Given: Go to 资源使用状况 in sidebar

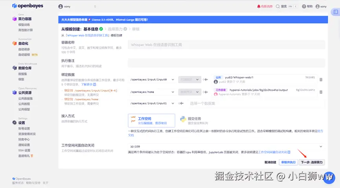Looking at the screenshot, I should (27, 134).
